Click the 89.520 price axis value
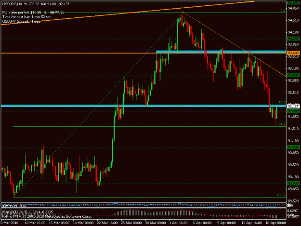This screenshot has width=301, height=226. 293,201
